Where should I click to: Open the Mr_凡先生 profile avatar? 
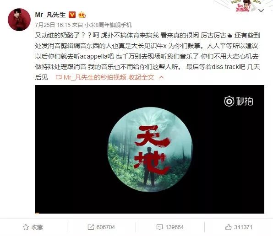(19, 20)
